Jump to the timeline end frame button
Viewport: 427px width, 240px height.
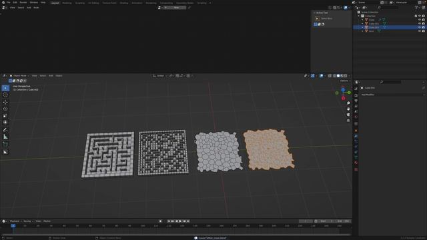188,221
